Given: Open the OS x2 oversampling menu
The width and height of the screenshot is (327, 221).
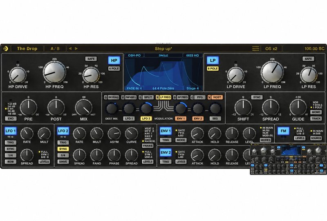Looking at the screenshot, I should (x=271, y=49).
